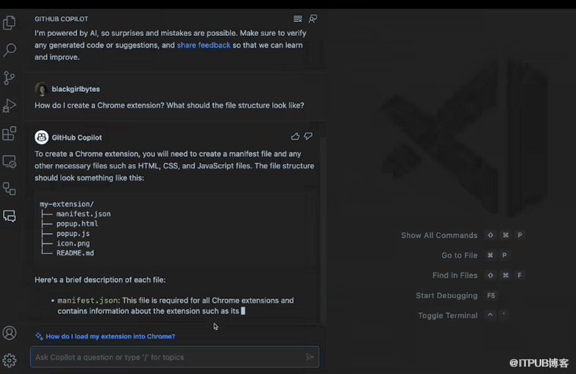Select the Copilot Chat icon in activity bar
This screenshot has height=374, width=576.
(10, 216)
